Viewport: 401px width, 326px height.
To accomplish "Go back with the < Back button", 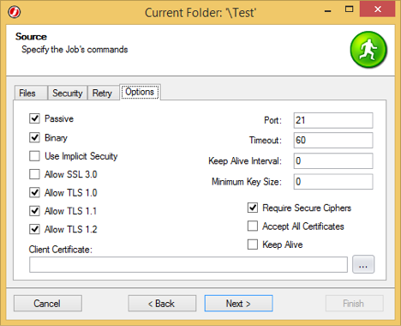I will tap(162, 304).
